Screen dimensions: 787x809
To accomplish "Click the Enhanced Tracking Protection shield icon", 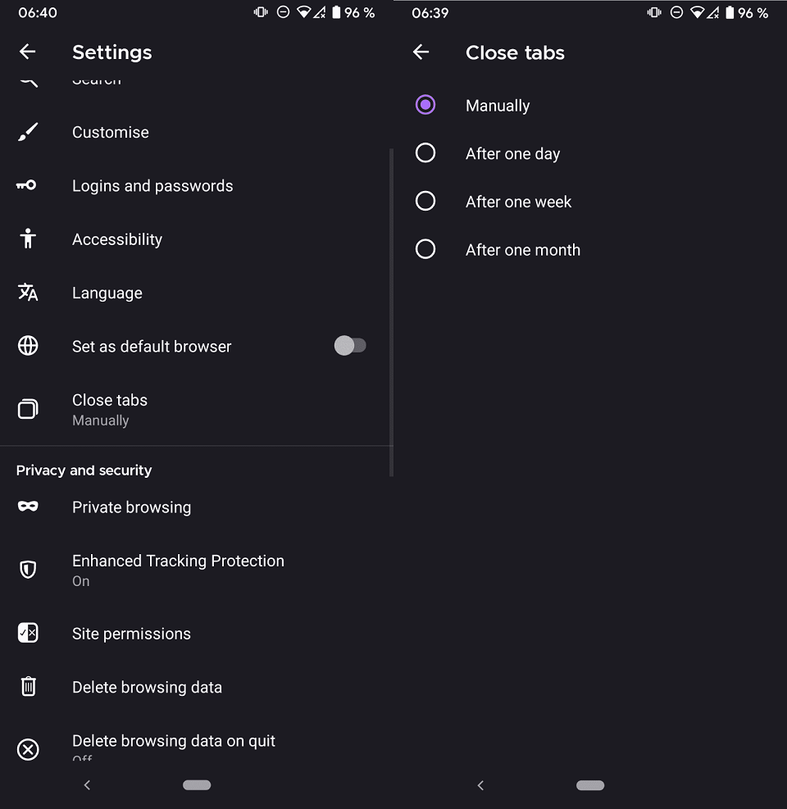I will 28,570.
